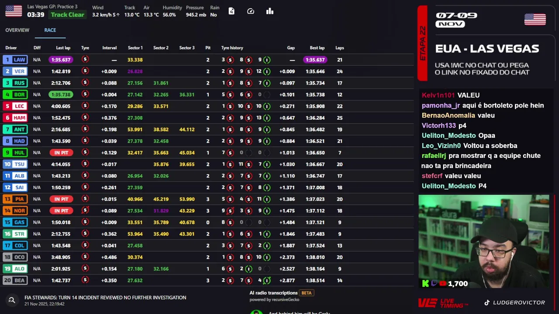Viewport: 559px width, 314px height.
Task: Select the LAW driver badge
Action: coord(15,60)
